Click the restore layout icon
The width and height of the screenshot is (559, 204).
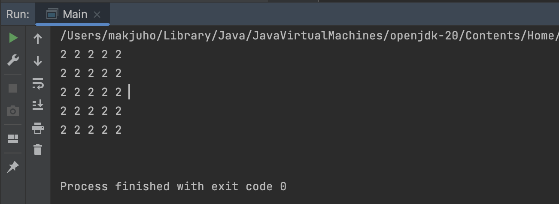[x=13, y=139]
